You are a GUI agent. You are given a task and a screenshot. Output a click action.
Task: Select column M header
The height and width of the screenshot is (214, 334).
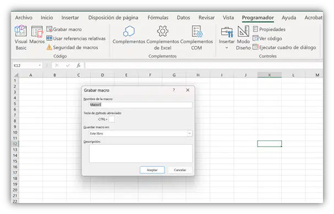click(x=314, y=75)
